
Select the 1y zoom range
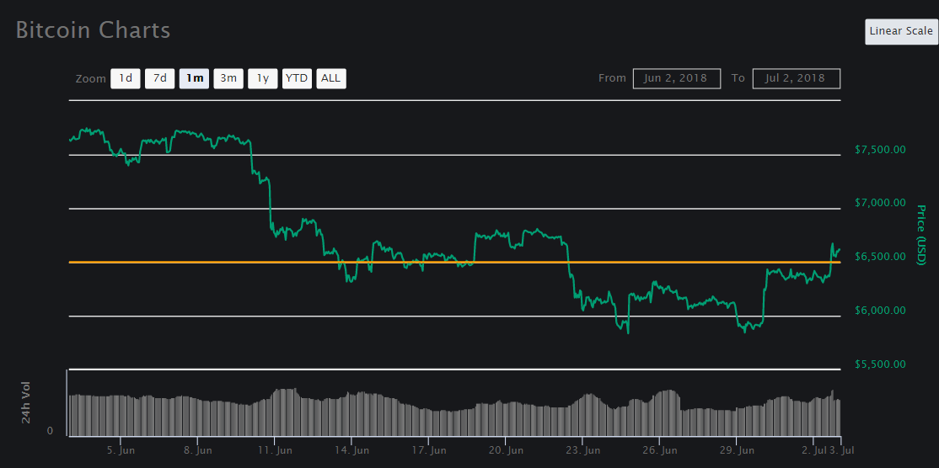263,78
